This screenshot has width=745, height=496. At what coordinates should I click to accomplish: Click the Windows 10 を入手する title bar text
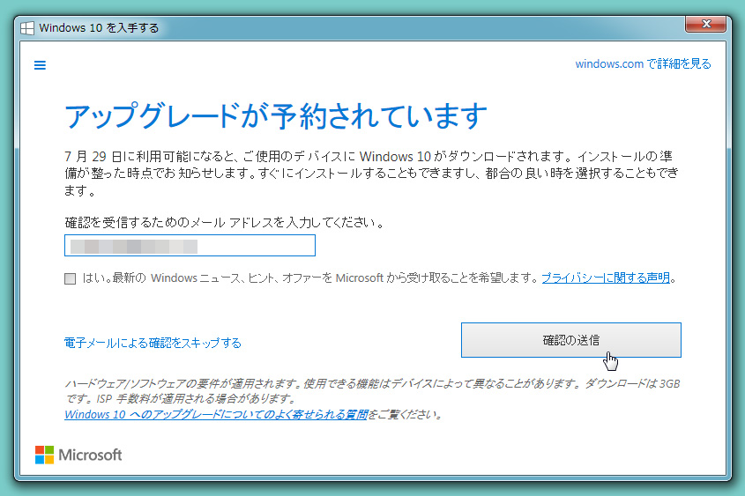99,27
